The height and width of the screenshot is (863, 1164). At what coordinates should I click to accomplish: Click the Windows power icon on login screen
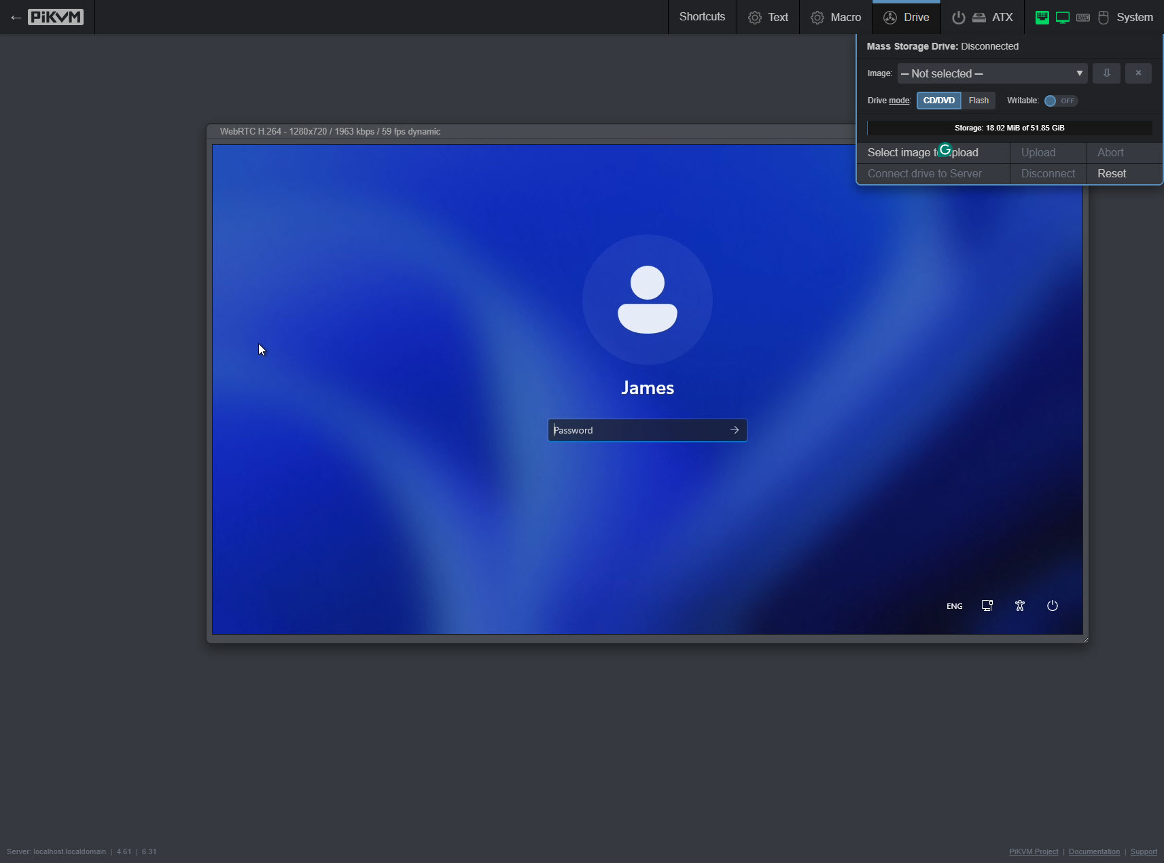point(1052,605)
